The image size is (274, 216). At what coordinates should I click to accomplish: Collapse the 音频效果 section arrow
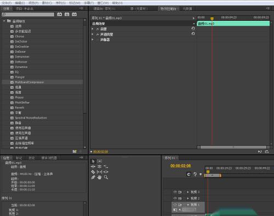coord(194,24)
